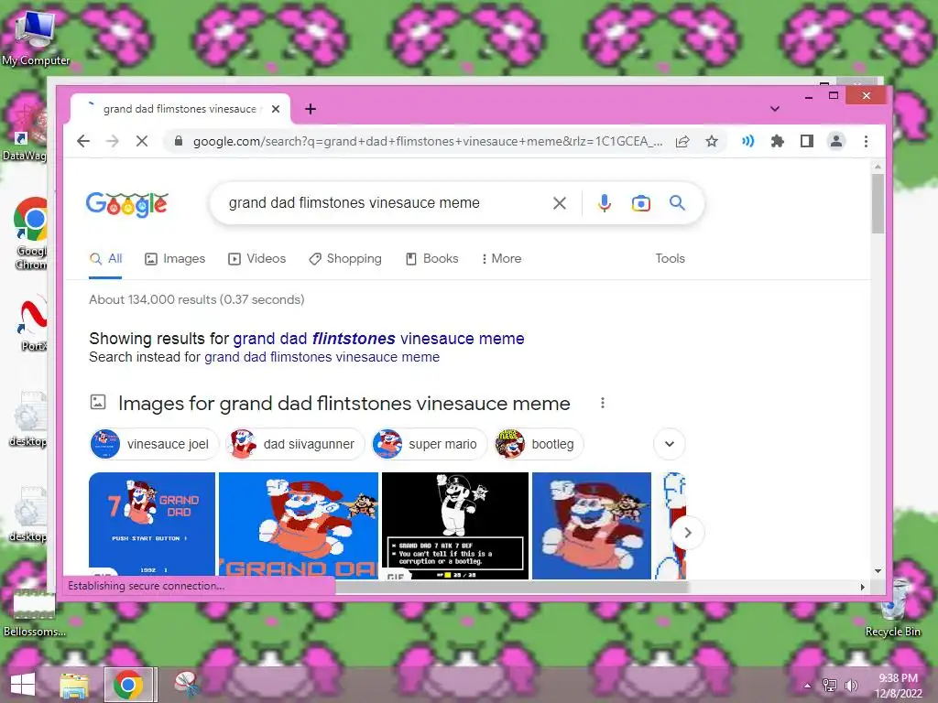Open the blue sound wave extension icon
This screenshot has width=938, height=703.
tap(747, 141)
